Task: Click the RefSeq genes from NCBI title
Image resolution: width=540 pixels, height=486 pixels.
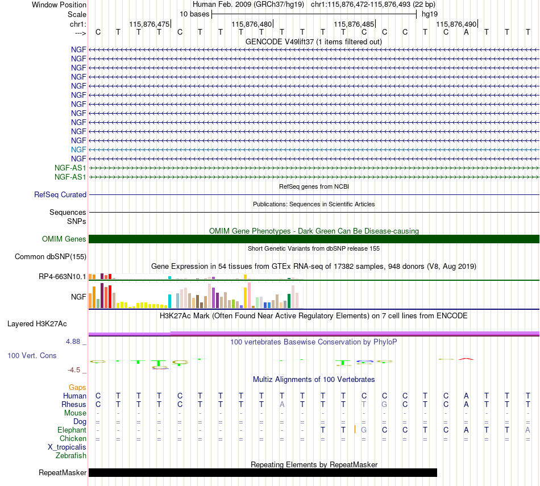Action: [314, 186]
